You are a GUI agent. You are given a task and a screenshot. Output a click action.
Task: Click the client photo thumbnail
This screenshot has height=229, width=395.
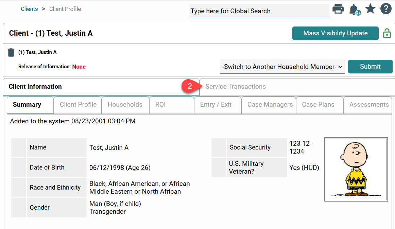click(356, 169)
